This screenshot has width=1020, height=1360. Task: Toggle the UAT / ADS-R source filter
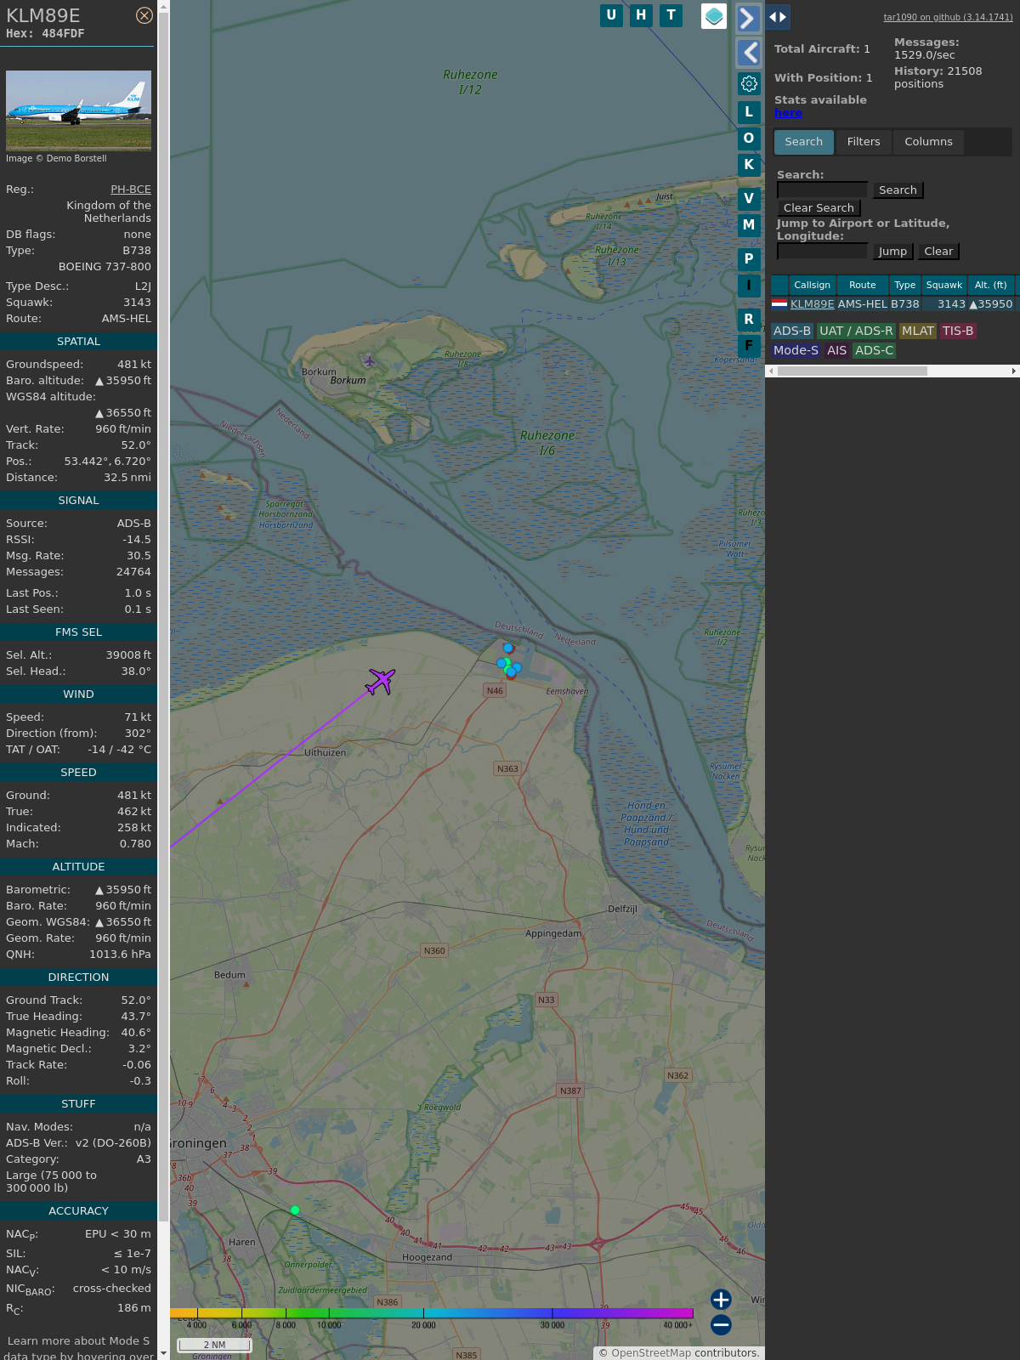click(x=856, y=331)
